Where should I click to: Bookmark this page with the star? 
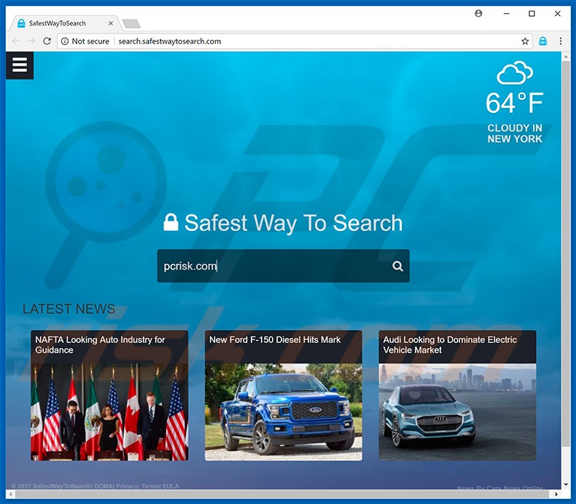point(525,41)
